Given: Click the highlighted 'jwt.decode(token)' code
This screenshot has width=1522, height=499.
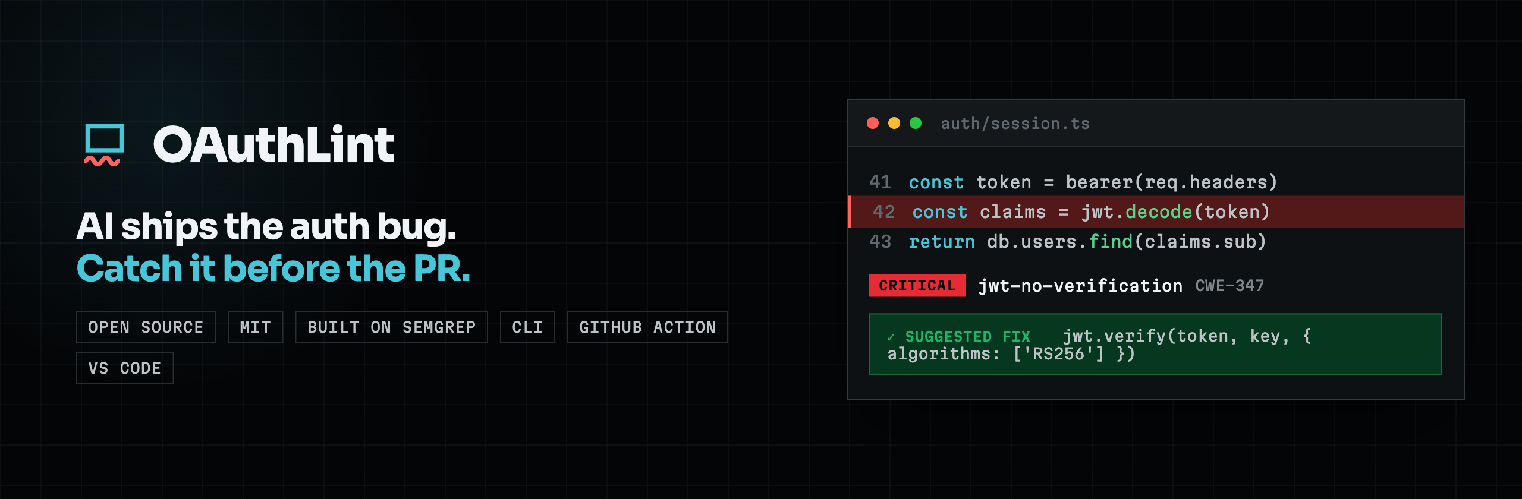Looking at the screenshot, I should click(x=1175, y=212).
